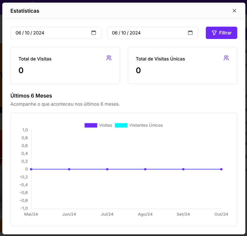Click the Visitas legend text label
The image size is (247, 236).
tap(106, 125)
